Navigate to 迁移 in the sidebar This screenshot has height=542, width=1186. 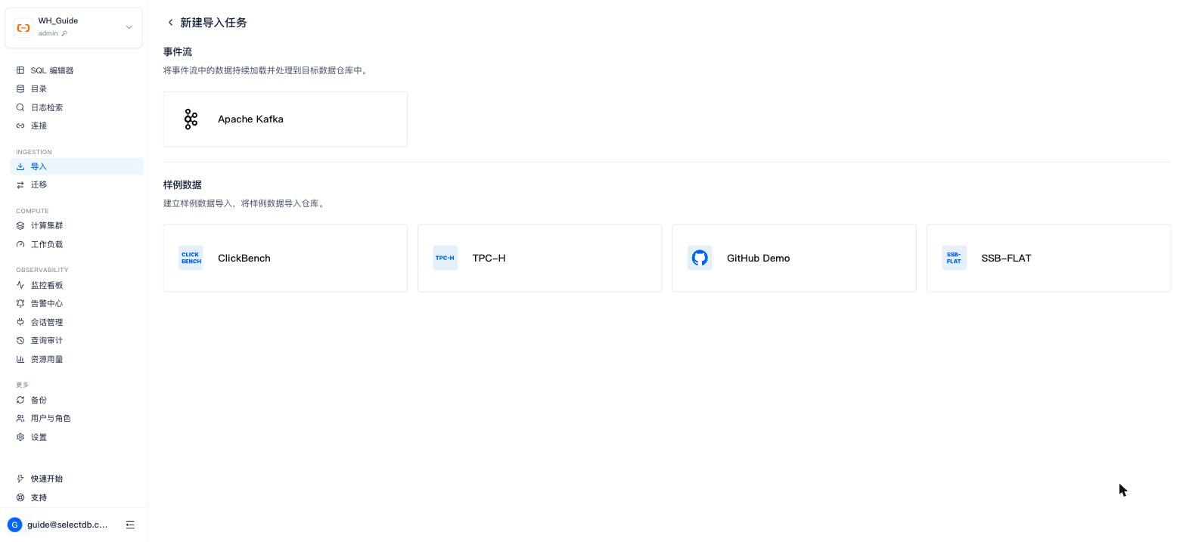tap(76, 184)
